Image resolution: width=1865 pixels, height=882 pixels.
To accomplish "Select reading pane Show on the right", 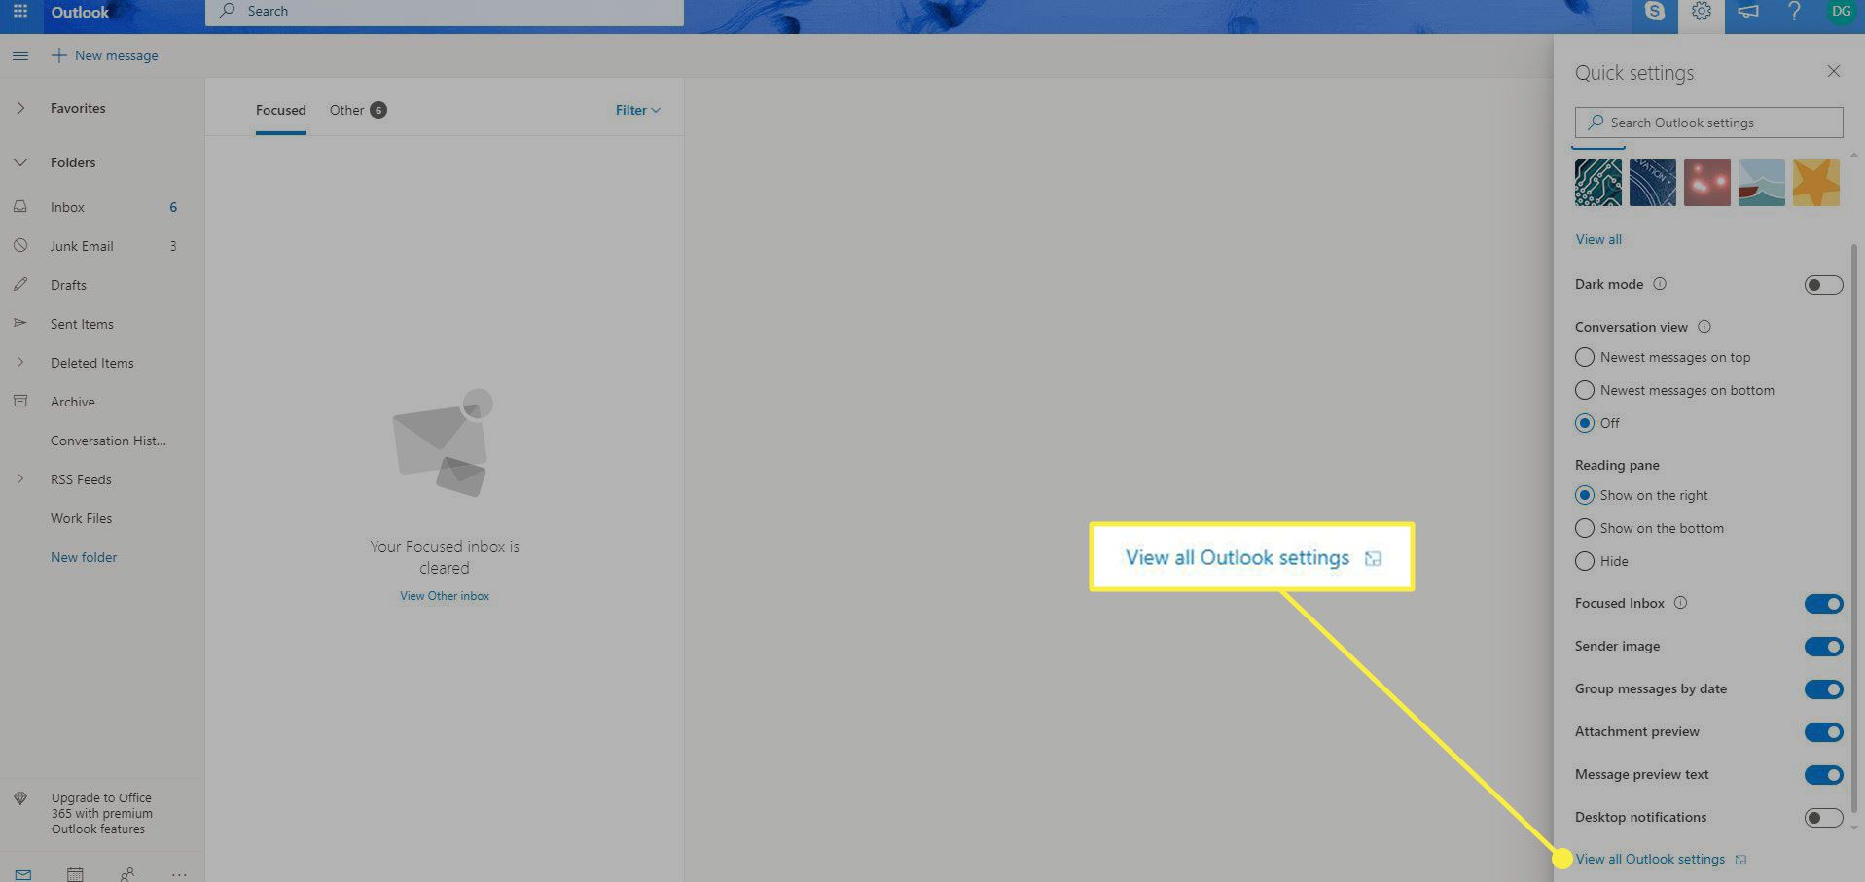I will [1585, 495].
